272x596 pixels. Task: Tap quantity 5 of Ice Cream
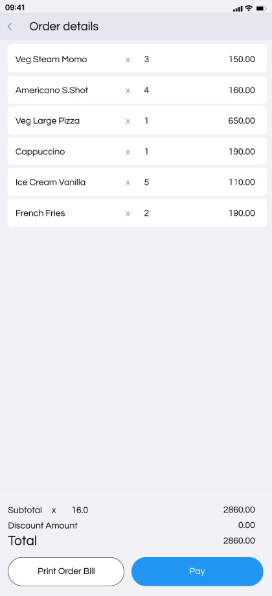pos(146,183)
